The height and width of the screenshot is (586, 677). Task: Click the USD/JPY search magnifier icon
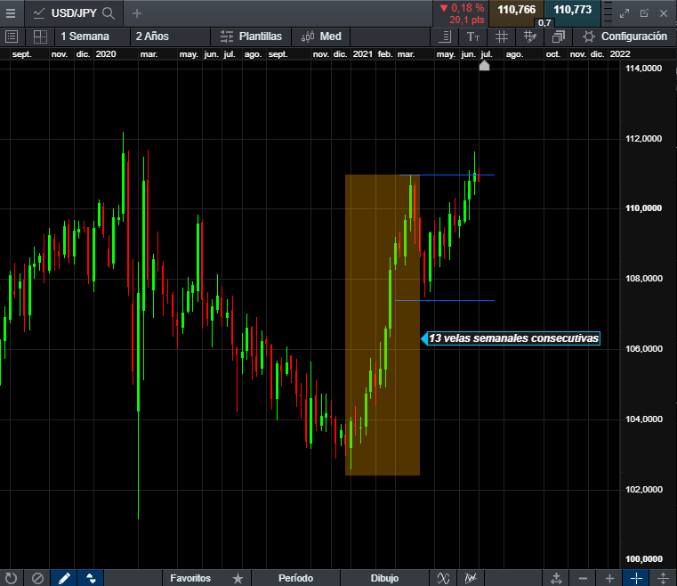[x=109, y=13]
